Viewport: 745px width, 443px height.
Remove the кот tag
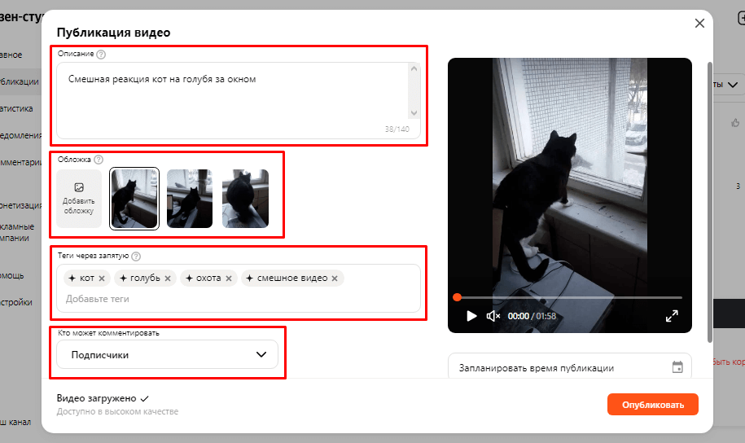click(x=102, y=279)
